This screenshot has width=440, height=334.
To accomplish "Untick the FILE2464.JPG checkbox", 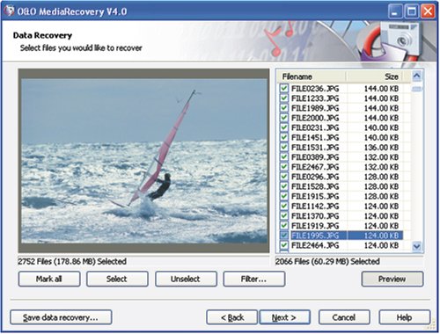I will (x=283, y=245).
